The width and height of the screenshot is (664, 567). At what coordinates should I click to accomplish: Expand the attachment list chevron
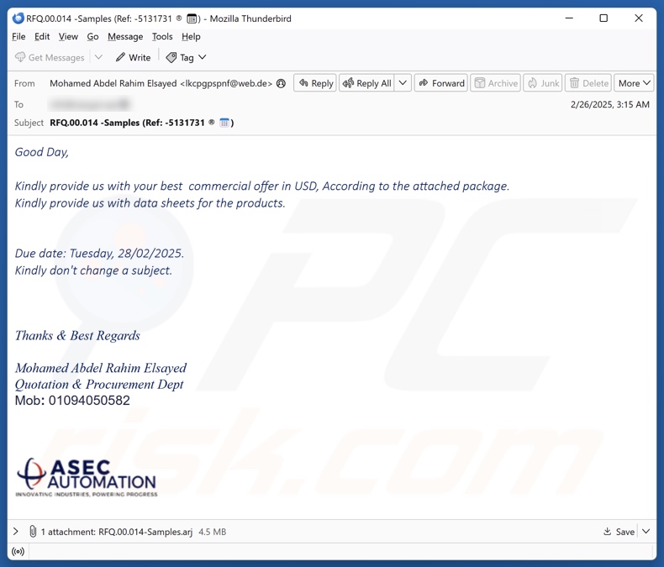click(x=16, y=532)
